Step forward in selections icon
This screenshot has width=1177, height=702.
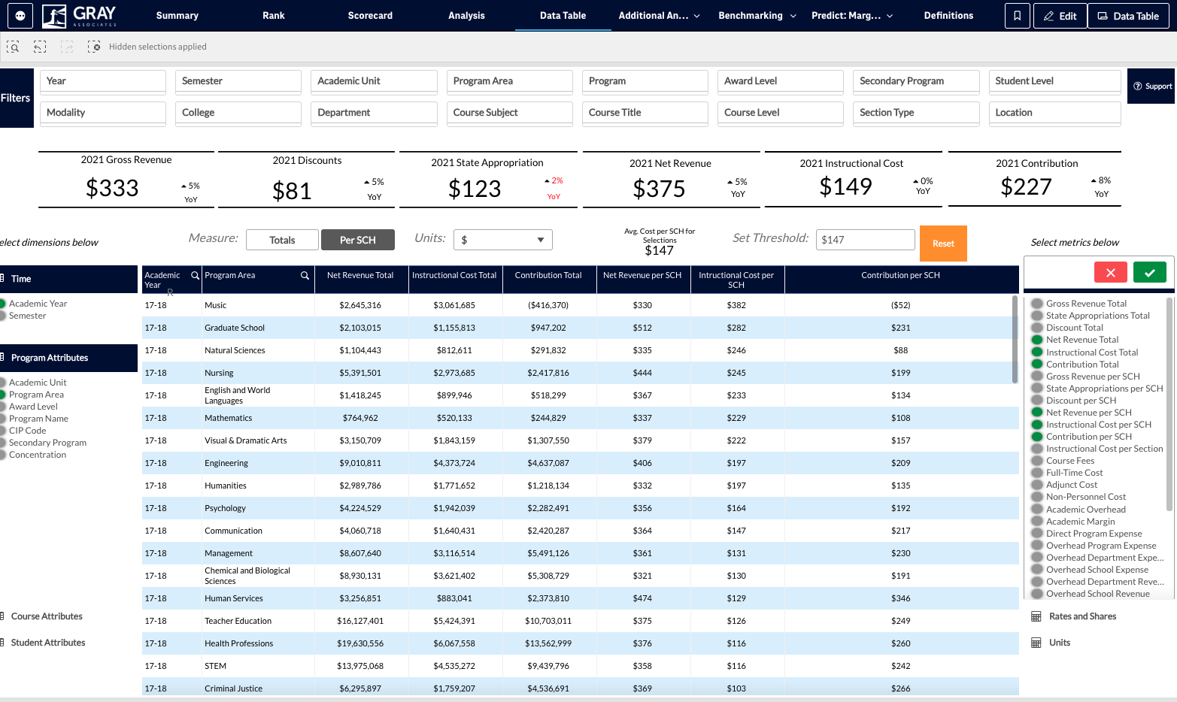(x=67, y=47)
